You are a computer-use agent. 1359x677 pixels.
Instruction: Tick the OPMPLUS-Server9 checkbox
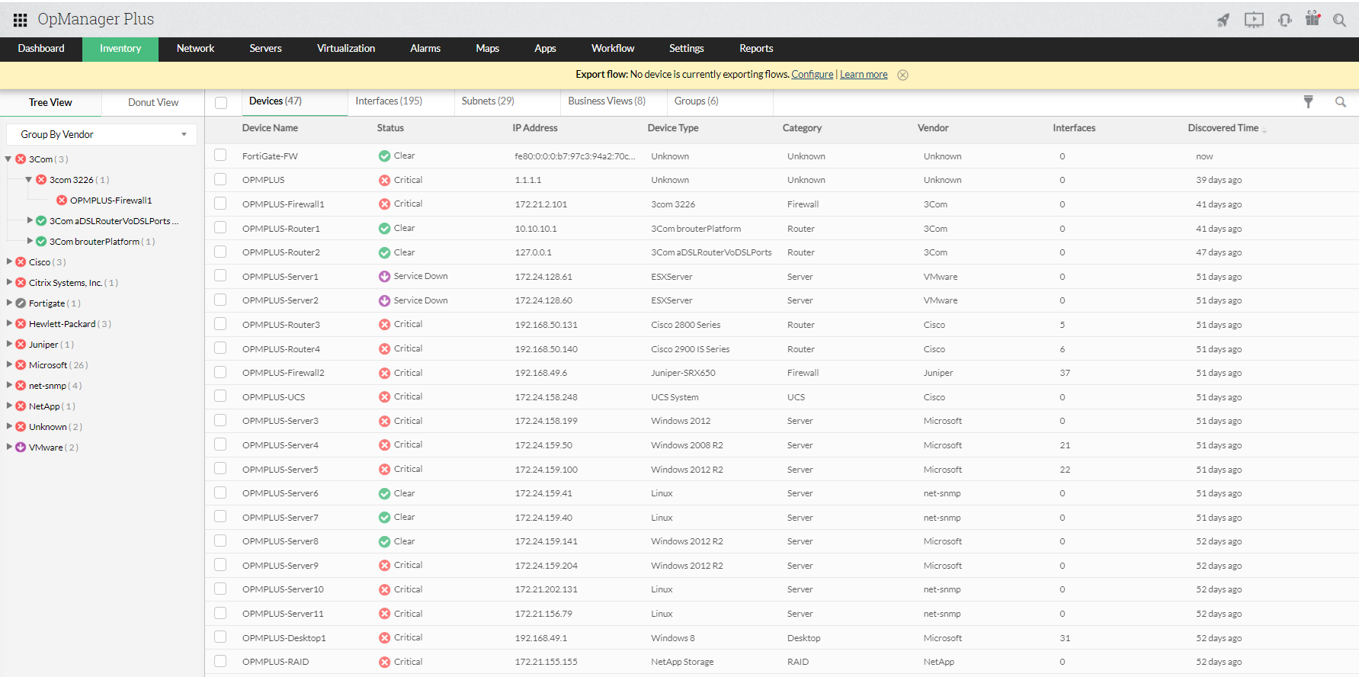(x=220, y=565)
